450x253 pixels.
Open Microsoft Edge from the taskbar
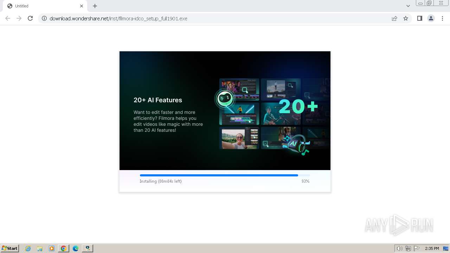[76, 248]
